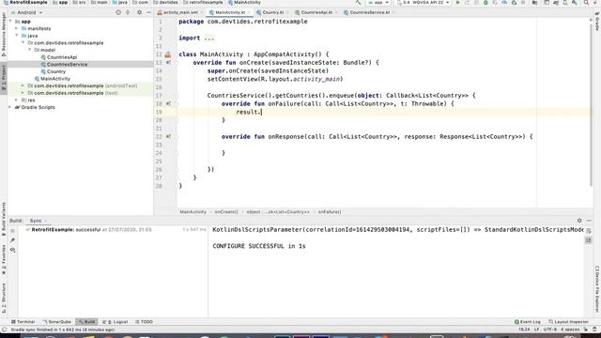Select MainActivity in project tree

click(55, 79)
